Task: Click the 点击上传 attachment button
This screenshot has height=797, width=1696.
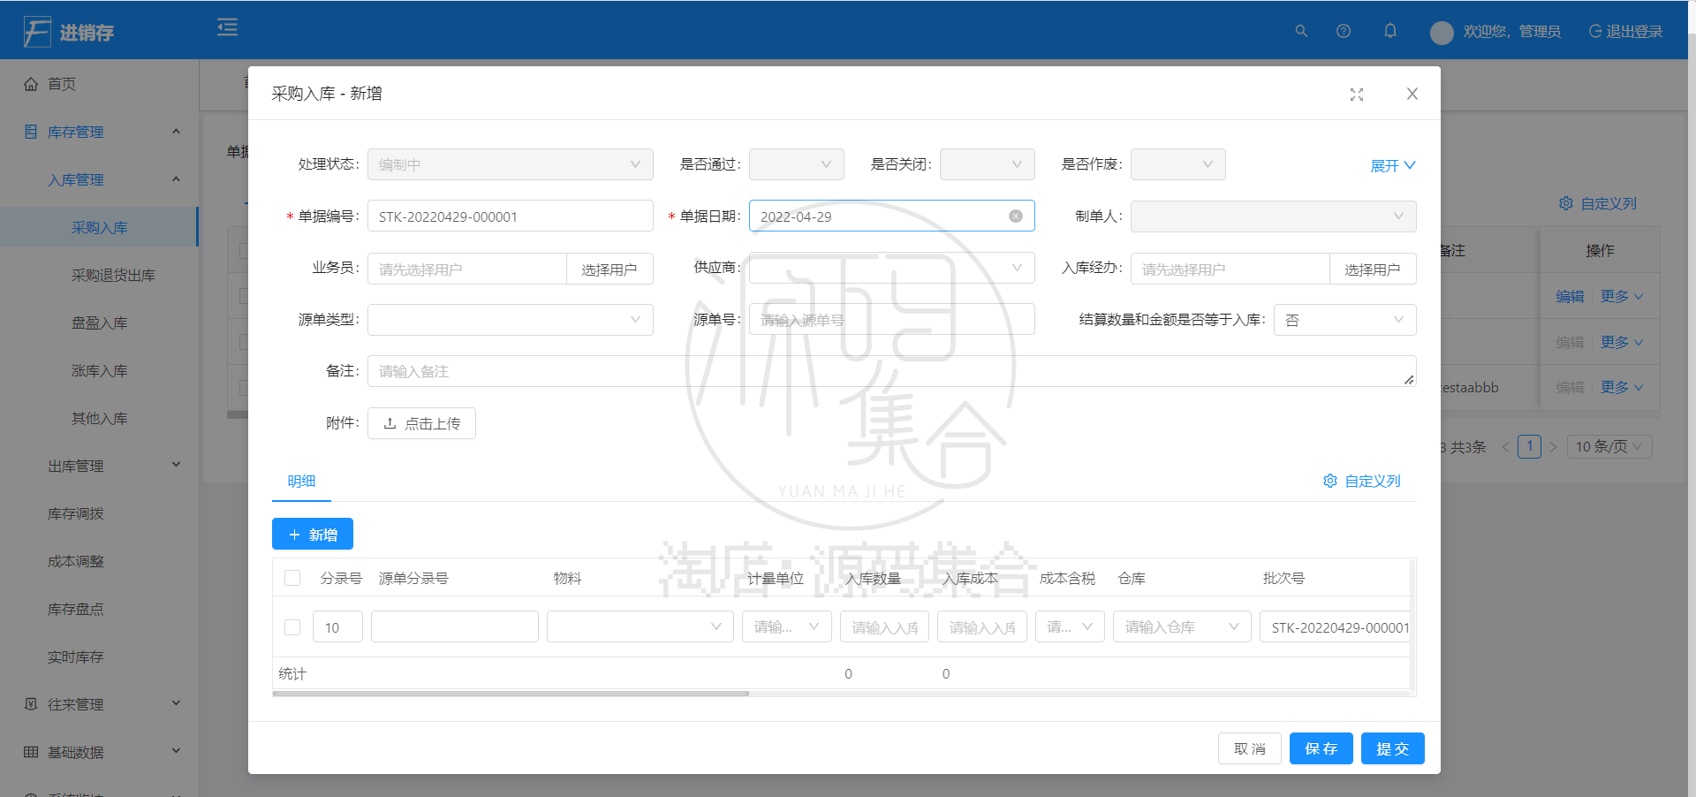Action: (421, 423)
